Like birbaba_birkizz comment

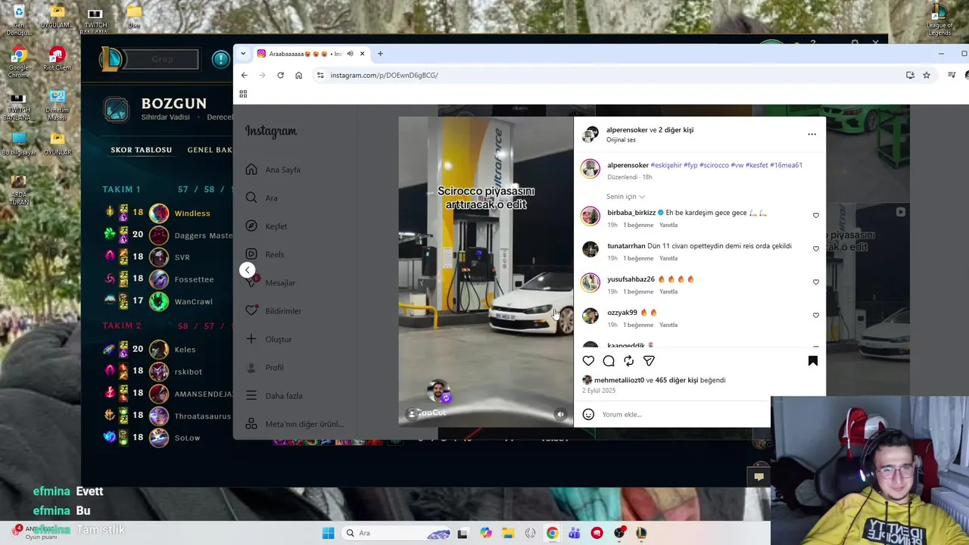click(x=816, y=215)
